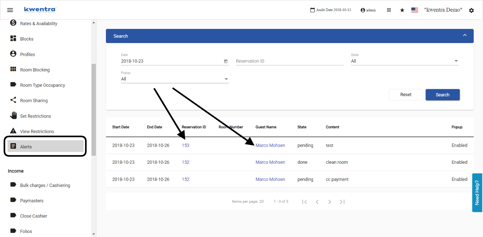Click the Room Blocking grid icon
Image resolution: width=483 pixels, height=237 pixels.
tap(13, 69)
